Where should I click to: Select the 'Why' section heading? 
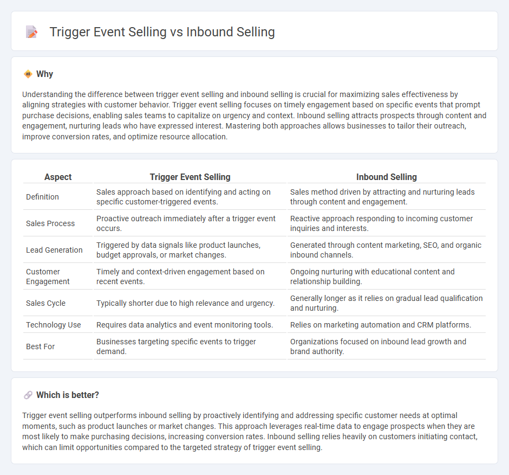[44, 74]
